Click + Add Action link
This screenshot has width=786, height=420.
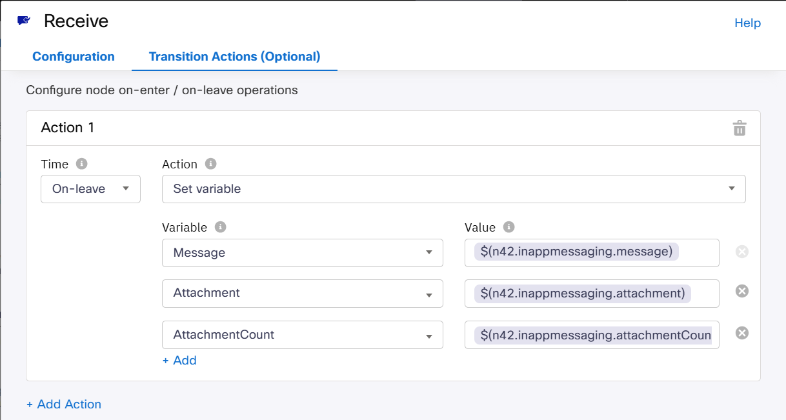coord(64,405)
